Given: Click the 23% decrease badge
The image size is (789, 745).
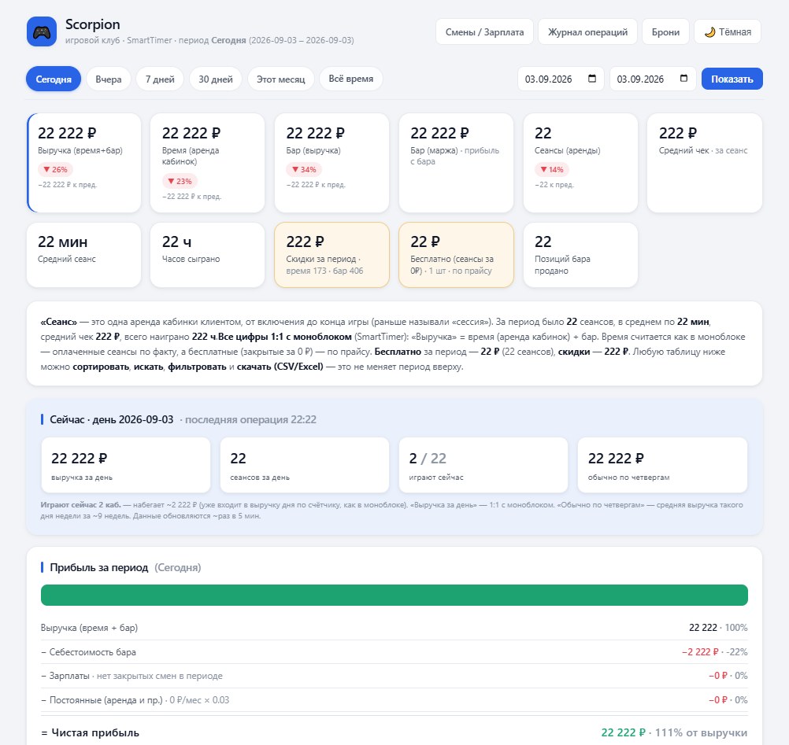Looking at the screenshot, I should click(180, 181).
